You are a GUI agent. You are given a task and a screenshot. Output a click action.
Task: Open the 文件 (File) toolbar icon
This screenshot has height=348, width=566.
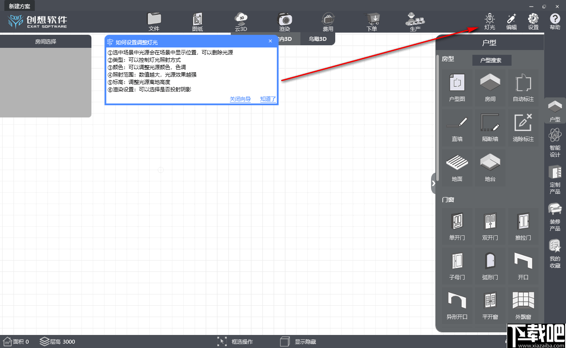pyautogui.click(x=154, y=22)
